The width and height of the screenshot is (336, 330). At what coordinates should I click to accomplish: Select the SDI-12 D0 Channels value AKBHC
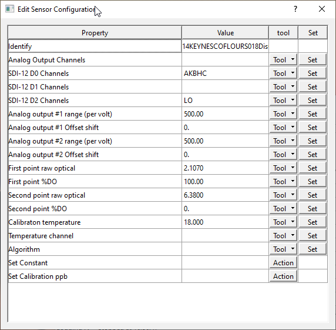pos(225,74)
